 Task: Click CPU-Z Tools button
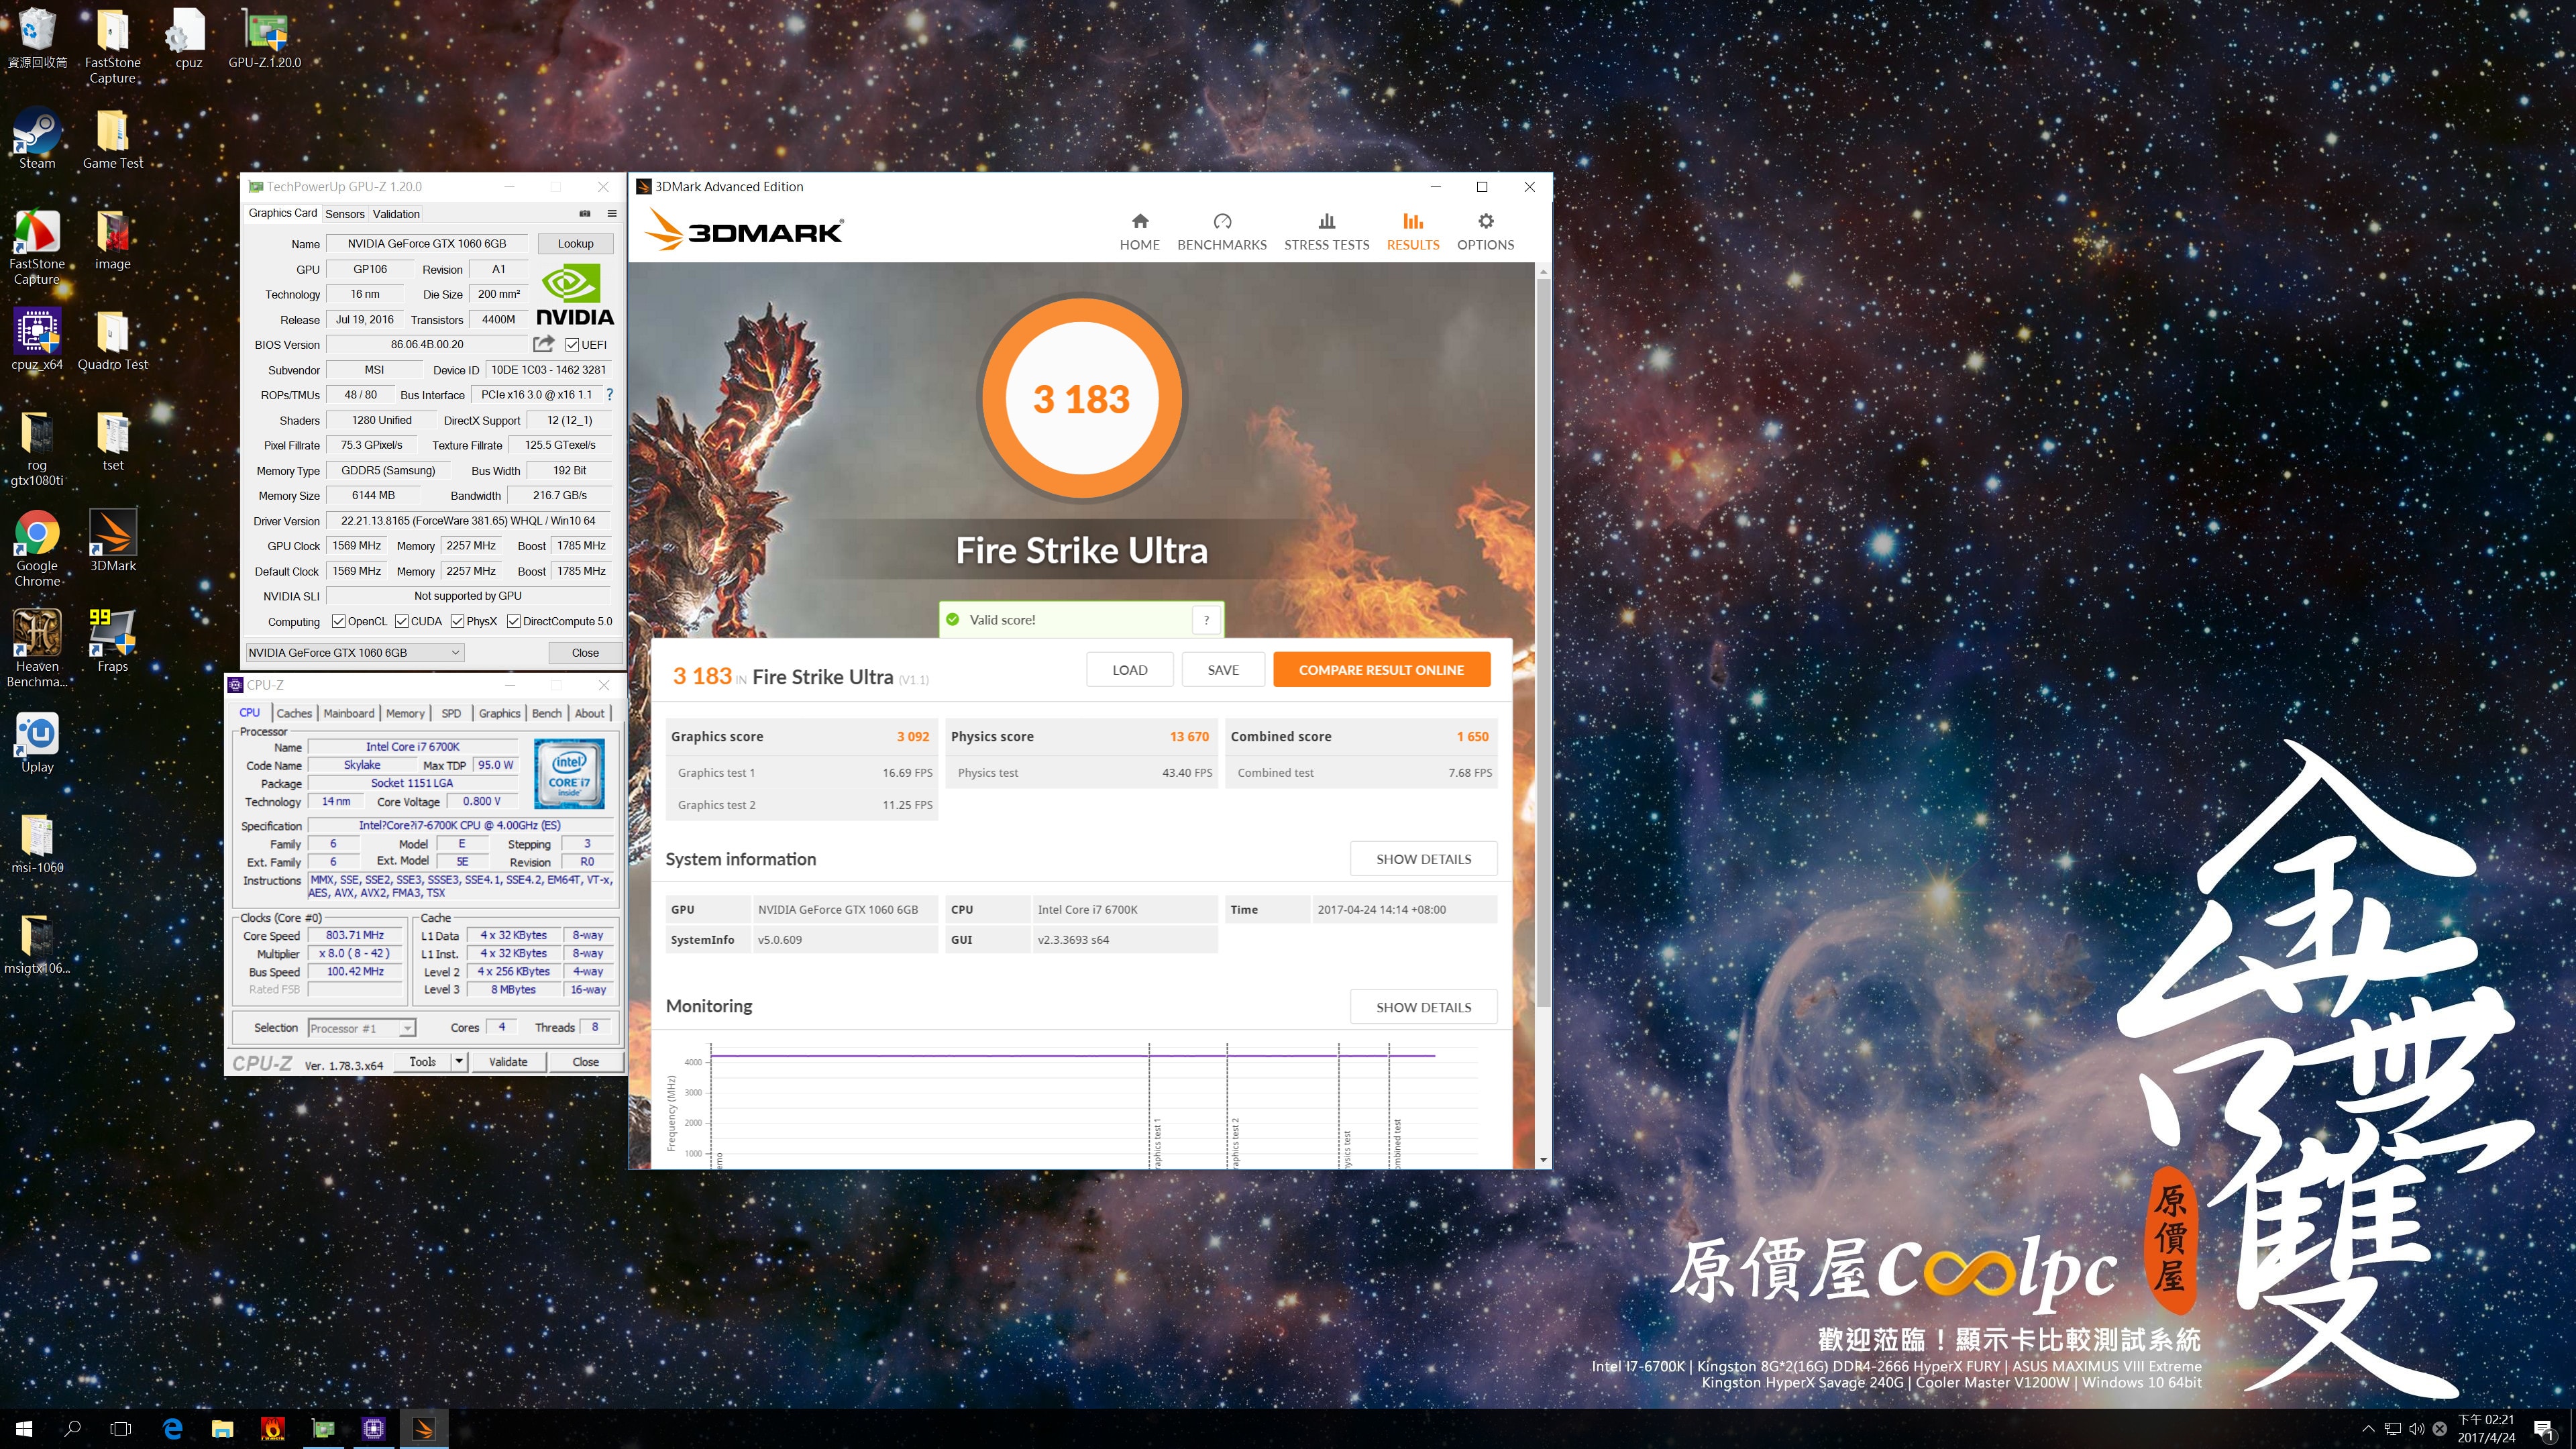422,1062
